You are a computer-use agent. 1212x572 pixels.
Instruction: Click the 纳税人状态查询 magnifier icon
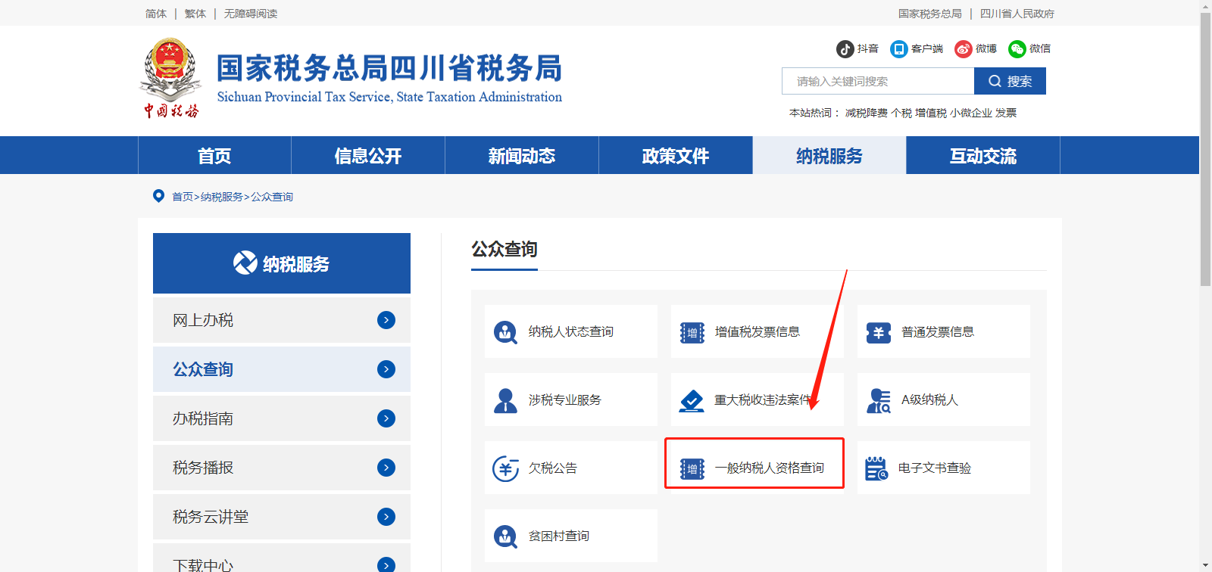pyautogui.click(x=505, y=332)
